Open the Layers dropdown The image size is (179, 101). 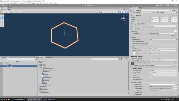(x=166, y=5)
